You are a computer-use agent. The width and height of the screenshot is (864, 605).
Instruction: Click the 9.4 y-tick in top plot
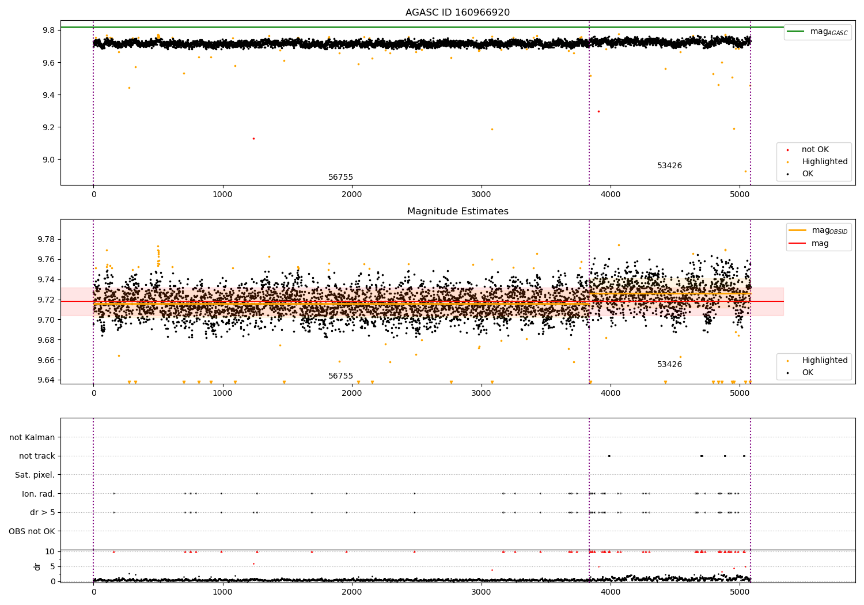tap(49, 95)
